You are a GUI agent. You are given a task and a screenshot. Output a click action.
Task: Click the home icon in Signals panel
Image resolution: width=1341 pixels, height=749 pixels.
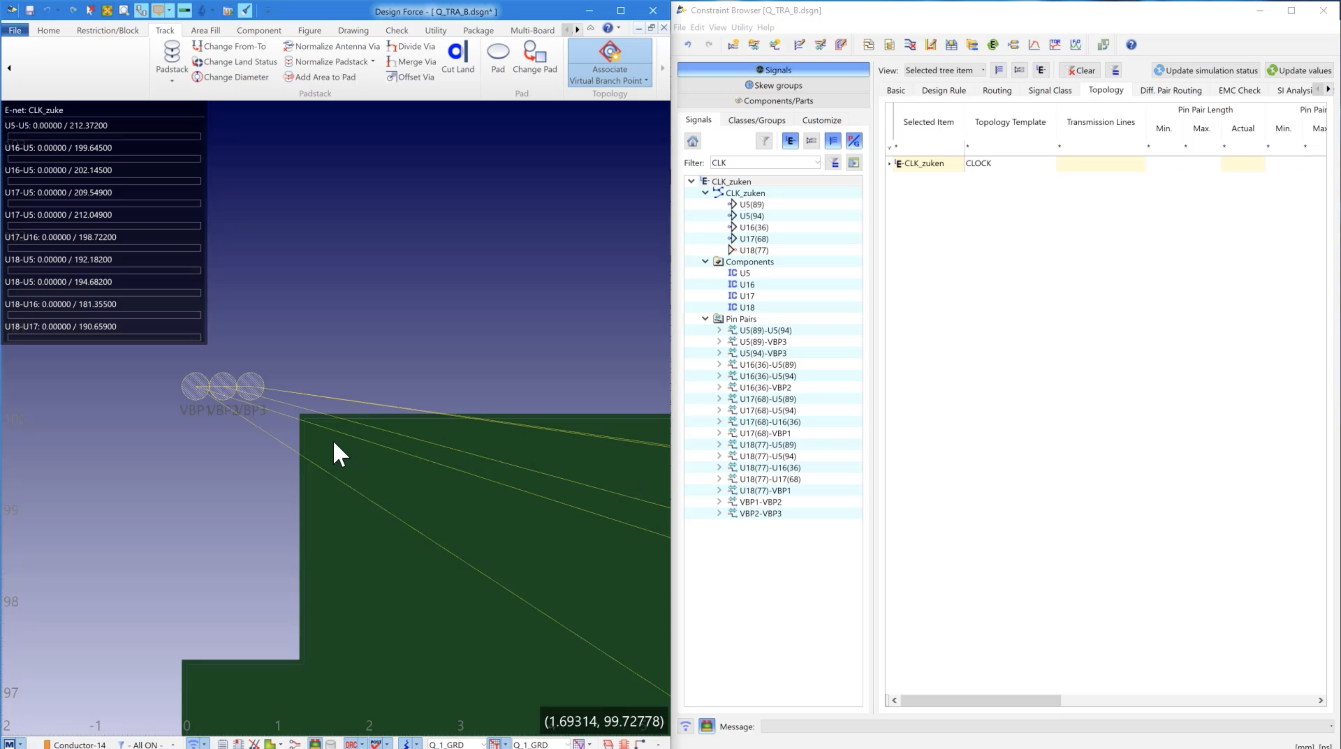692,141
